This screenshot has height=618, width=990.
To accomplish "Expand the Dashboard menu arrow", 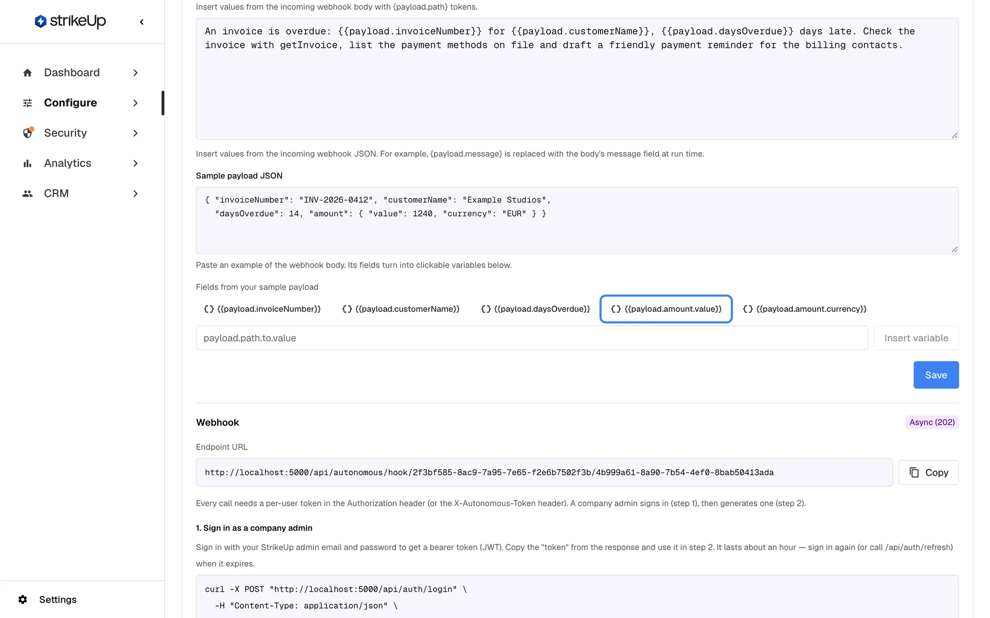I will pos(135,73).
